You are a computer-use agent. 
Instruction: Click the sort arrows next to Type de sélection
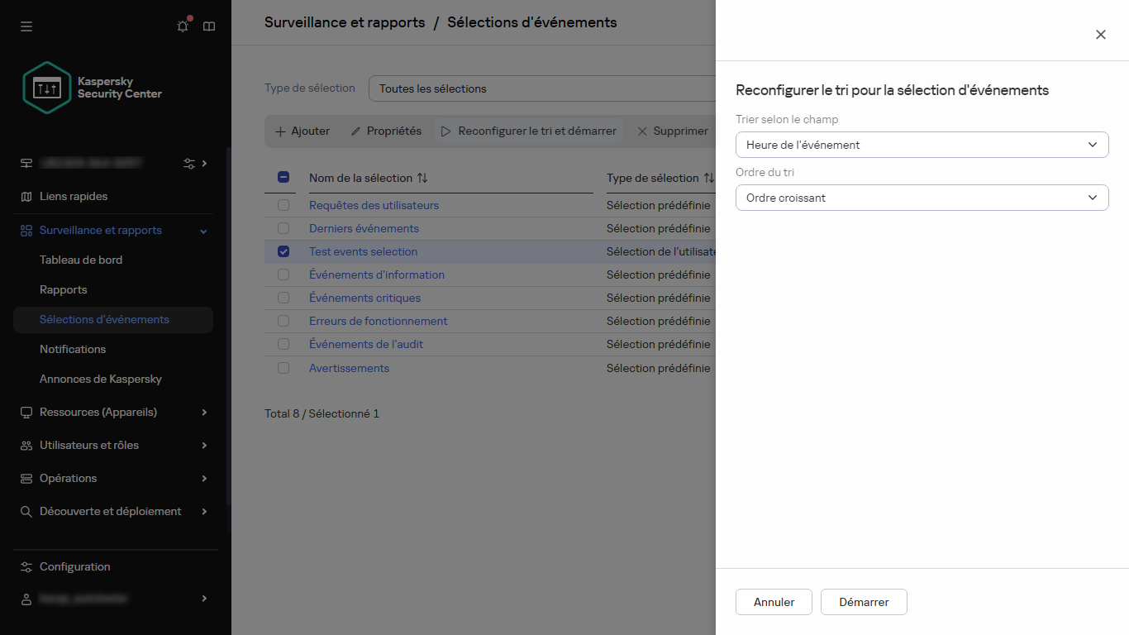pyautogui.click(x=708, y=178)
